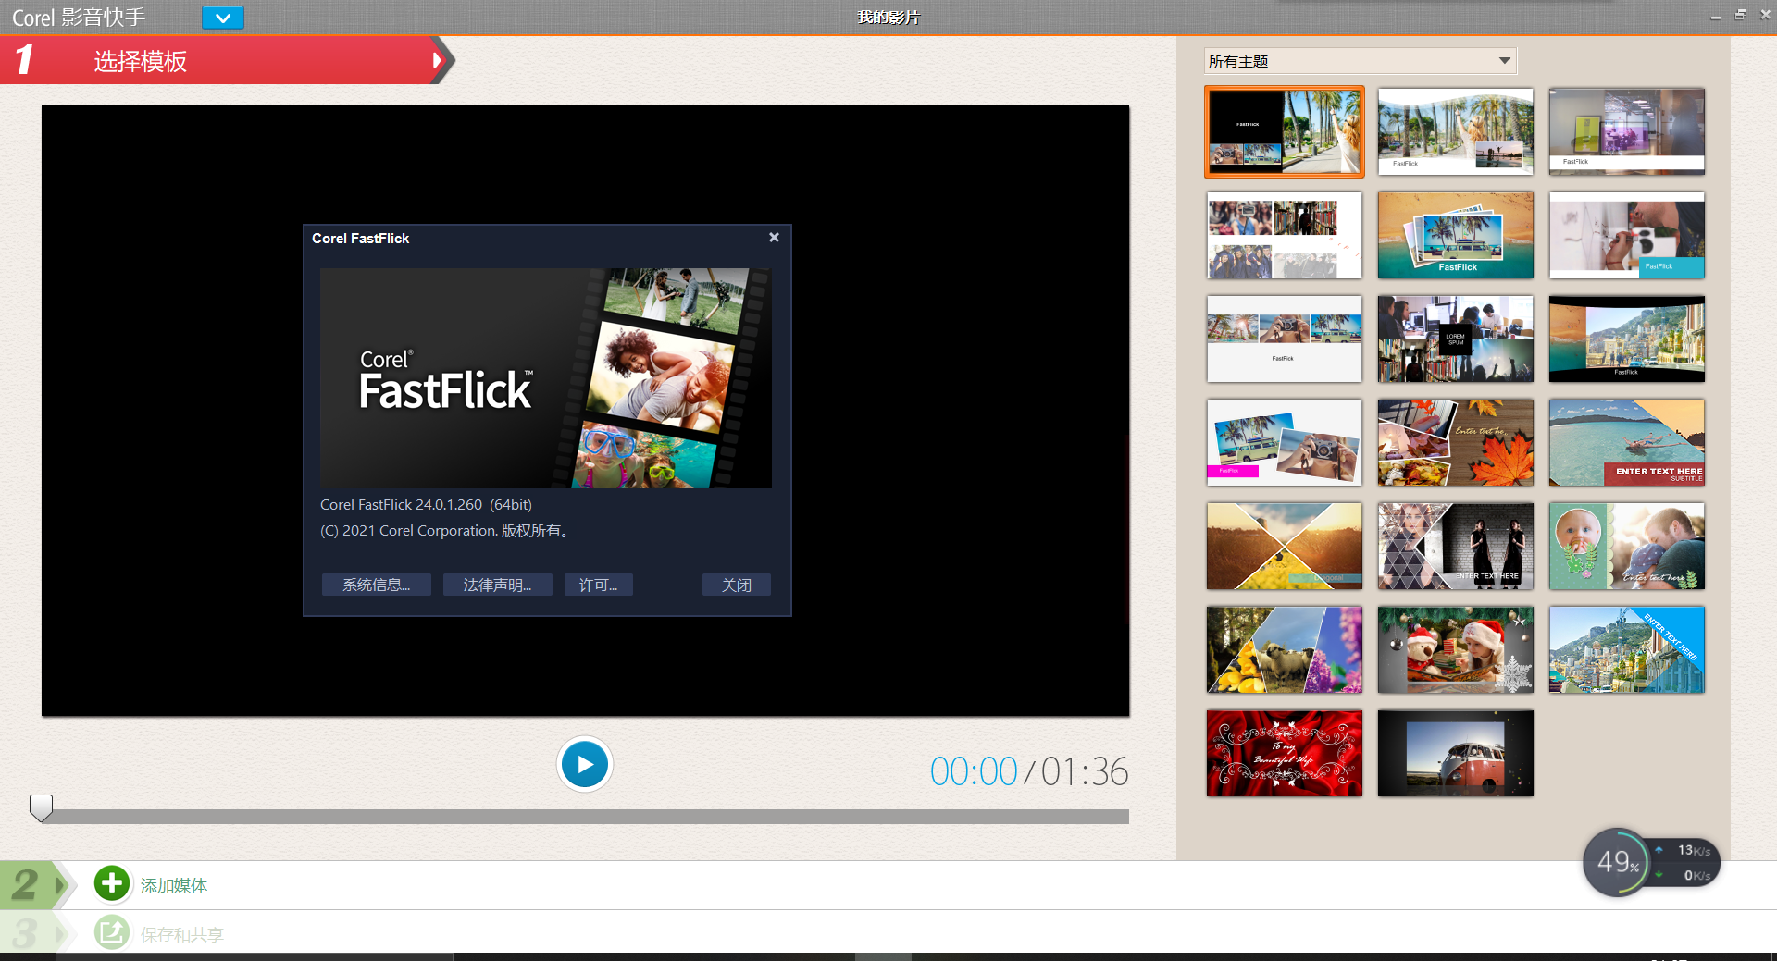
Task: Click the 法律声明... button
Action: tap(497, 585)
